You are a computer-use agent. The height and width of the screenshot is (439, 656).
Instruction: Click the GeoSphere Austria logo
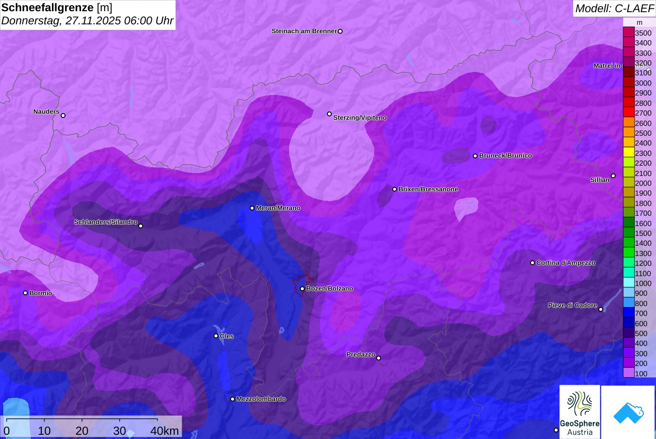pyautogui.click(x=580, y=411)
